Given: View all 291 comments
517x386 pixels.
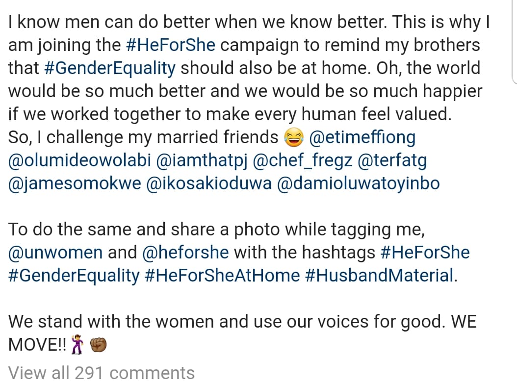Looking at the screenshot, I should tap(101, 373).
